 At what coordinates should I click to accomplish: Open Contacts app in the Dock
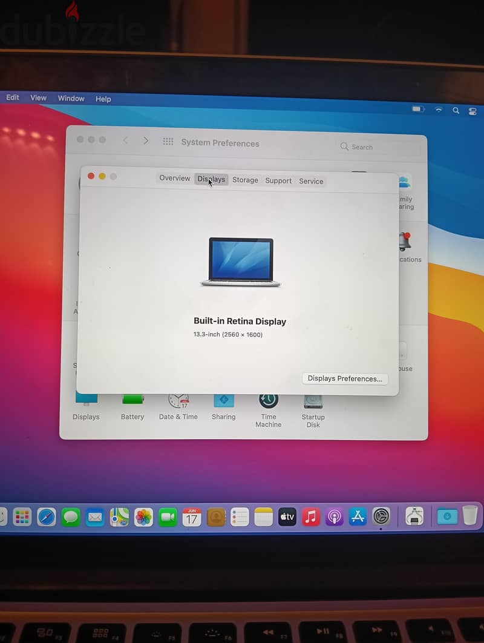click(216, 517)
